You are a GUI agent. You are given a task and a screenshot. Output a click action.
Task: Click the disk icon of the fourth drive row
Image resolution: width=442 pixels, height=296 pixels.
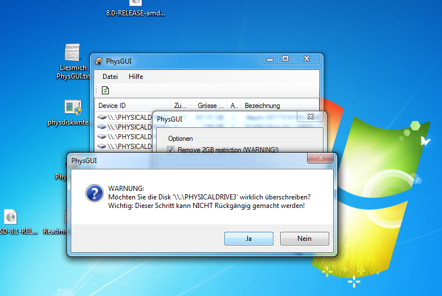102,146
